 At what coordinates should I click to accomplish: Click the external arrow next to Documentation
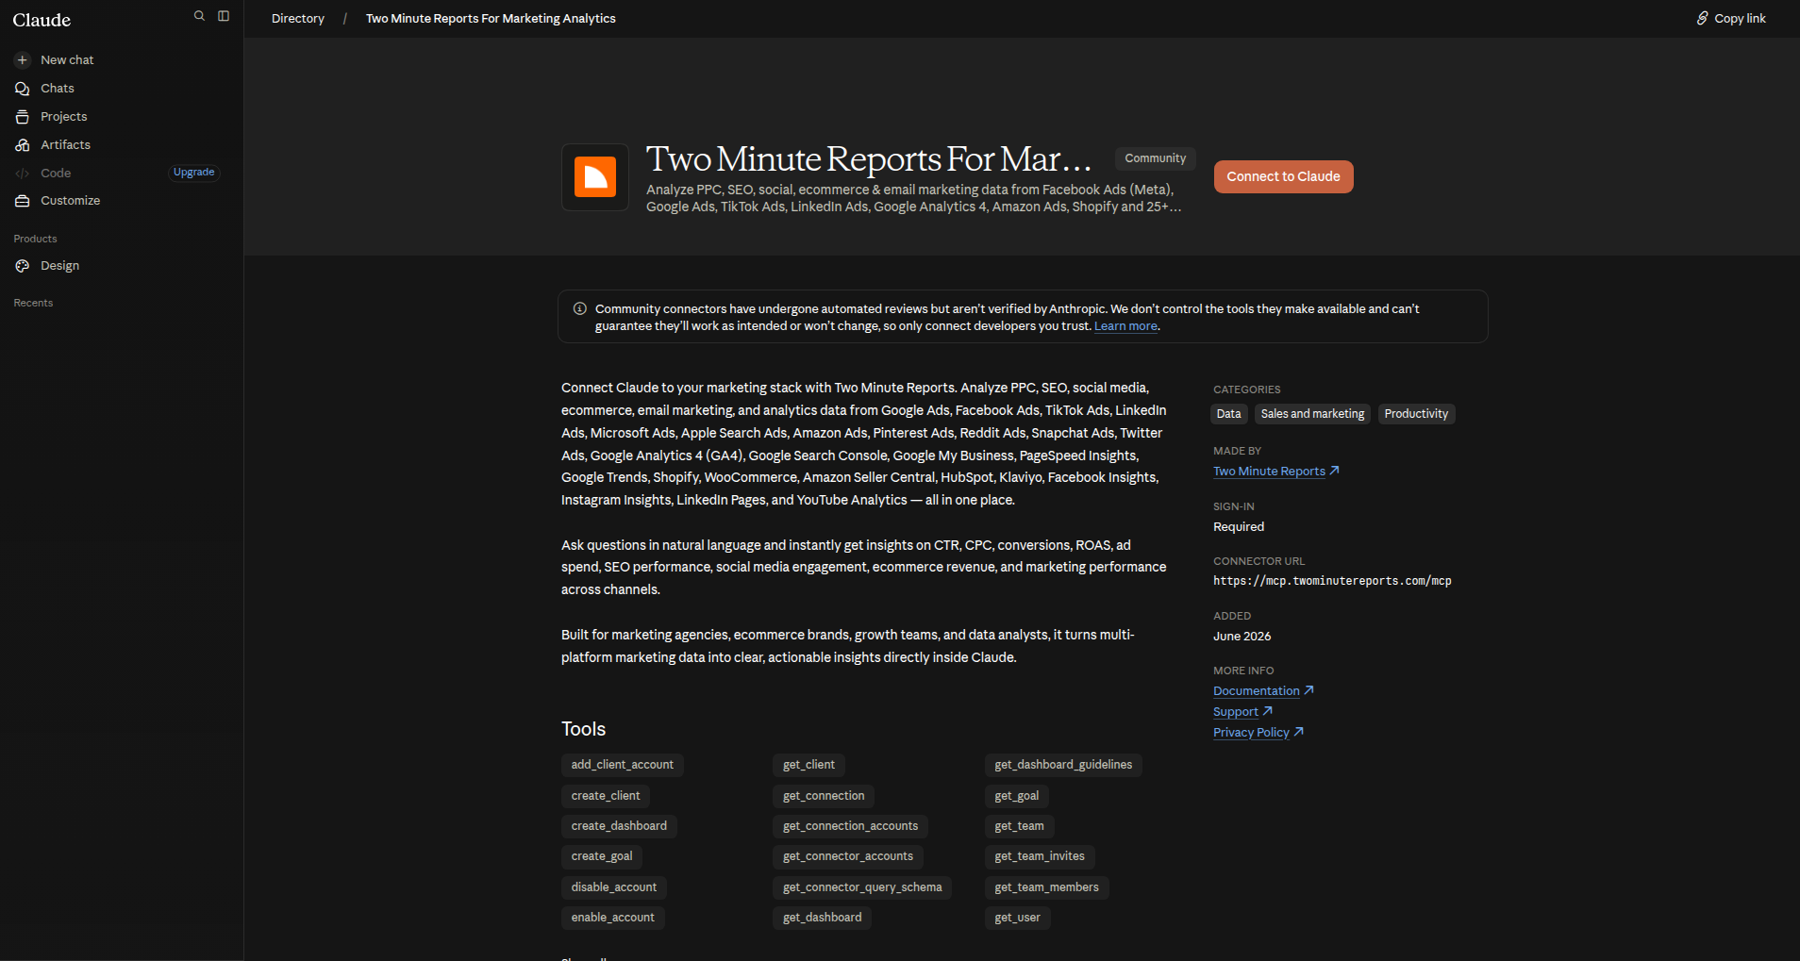1308,690
